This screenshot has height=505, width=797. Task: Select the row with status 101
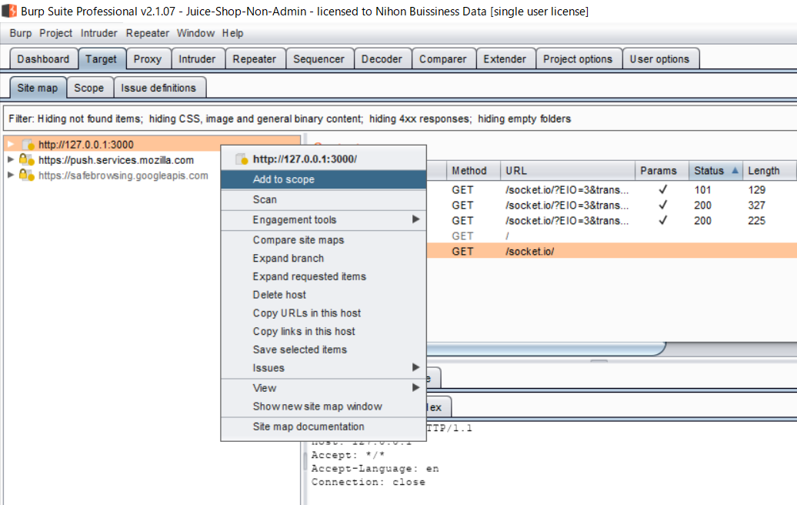tap(612, 189)
